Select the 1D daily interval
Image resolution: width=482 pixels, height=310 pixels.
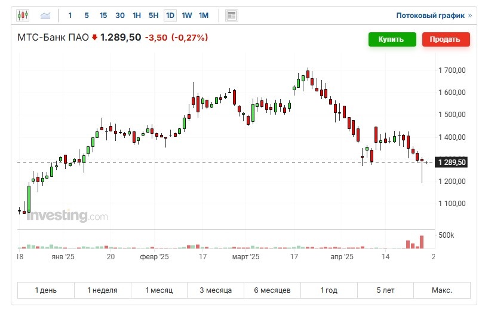(170, 16)
